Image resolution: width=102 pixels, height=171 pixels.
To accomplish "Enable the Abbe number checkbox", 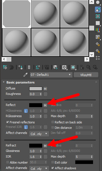I will [7, 162].
